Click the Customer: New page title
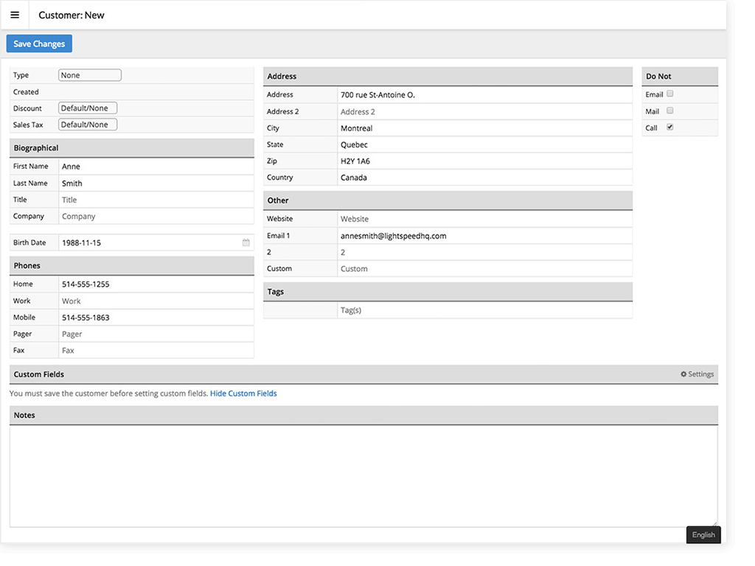 pyautogui.click(x=72, y=15)
